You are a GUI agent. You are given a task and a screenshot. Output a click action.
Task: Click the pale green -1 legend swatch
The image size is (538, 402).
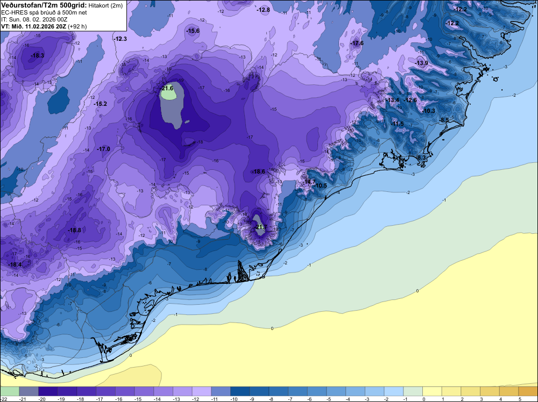[413, 391]
